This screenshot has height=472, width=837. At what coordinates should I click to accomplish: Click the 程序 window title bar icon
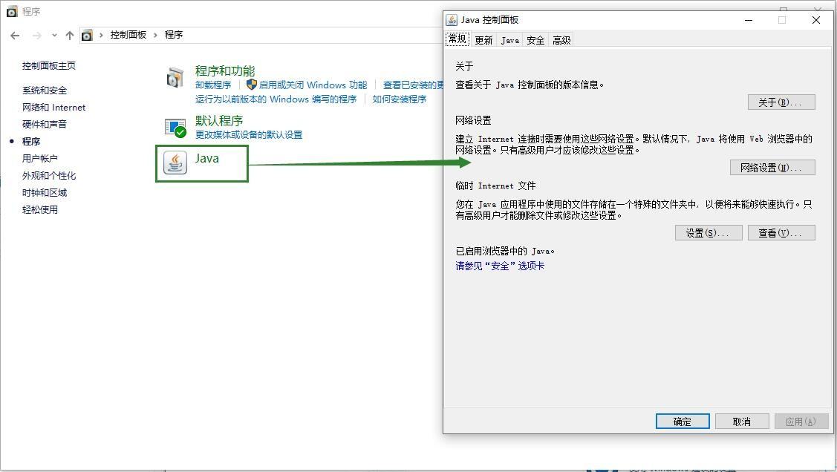pyautogui.click(x=12, y=11)
